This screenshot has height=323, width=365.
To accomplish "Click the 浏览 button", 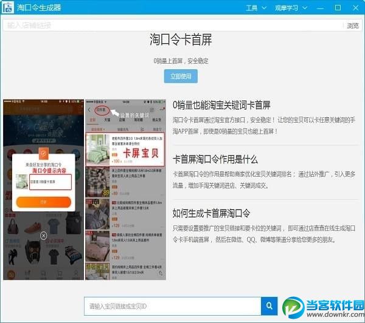I will (x=353, y=25).
